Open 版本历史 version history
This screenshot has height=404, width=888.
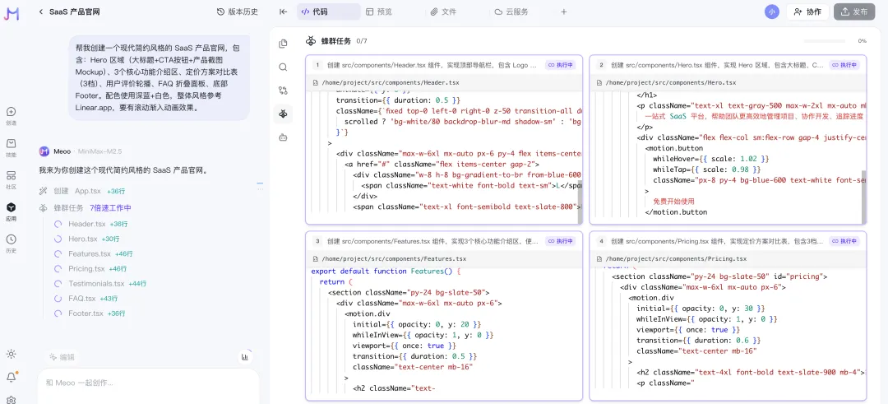pyautogui.click(x=238, y=12)
